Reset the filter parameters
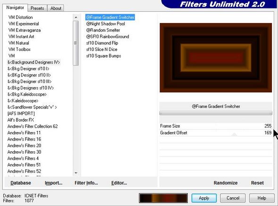This screenshot has width=278, height=206. (257, 183)
